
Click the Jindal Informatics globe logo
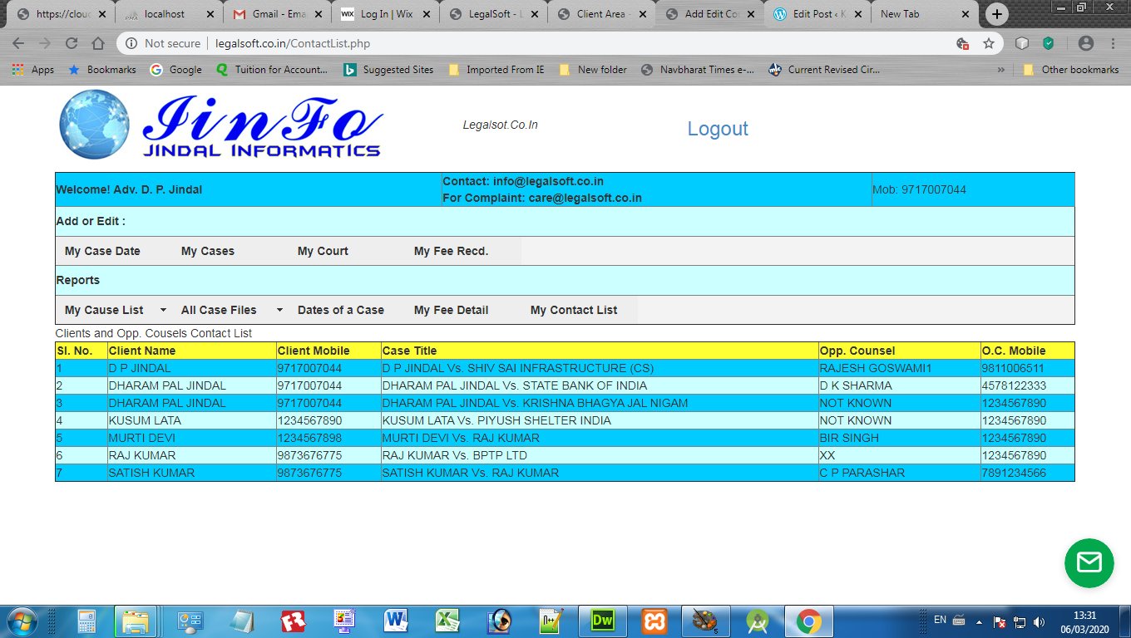94,125
